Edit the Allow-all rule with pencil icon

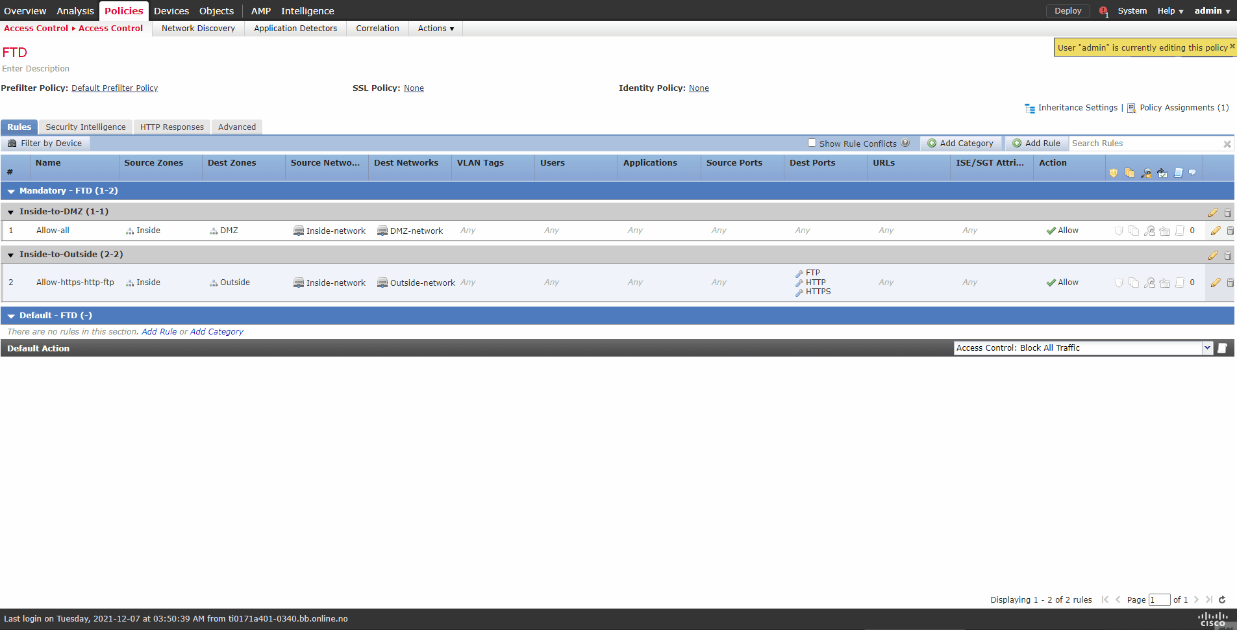tap(1216, 231)
